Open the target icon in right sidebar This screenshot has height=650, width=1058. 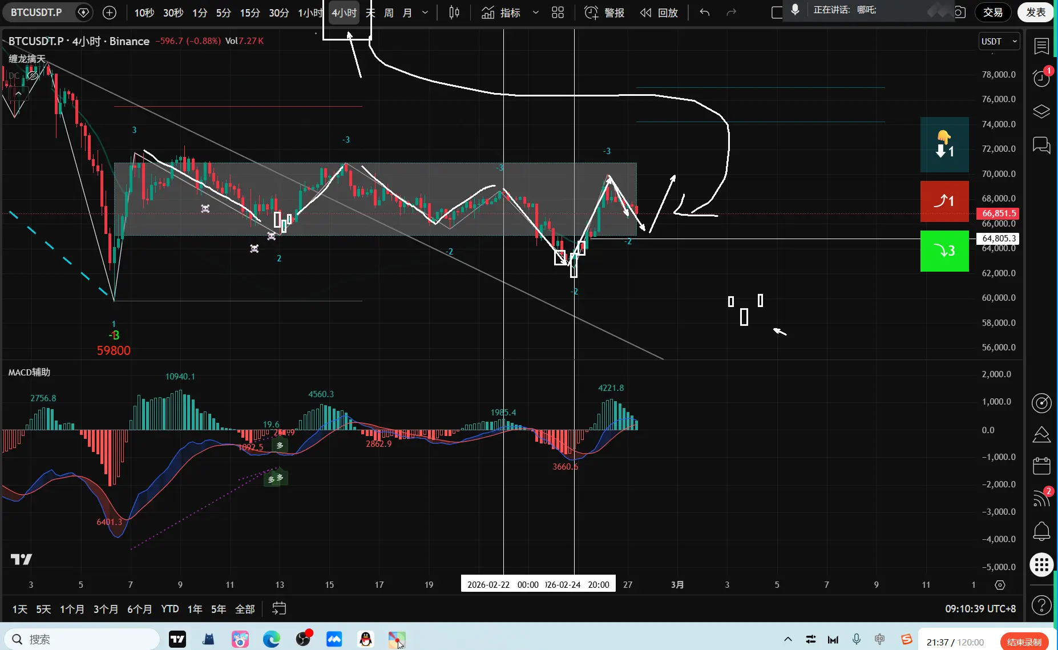click(1041, 403)
